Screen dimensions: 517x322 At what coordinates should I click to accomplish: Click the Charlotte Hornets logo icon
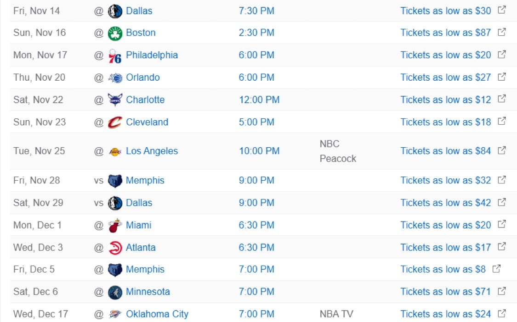[115, 100]
